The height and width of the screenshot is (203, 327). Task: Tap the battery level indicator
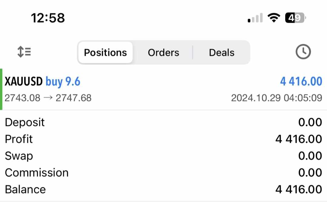[295, 18]
